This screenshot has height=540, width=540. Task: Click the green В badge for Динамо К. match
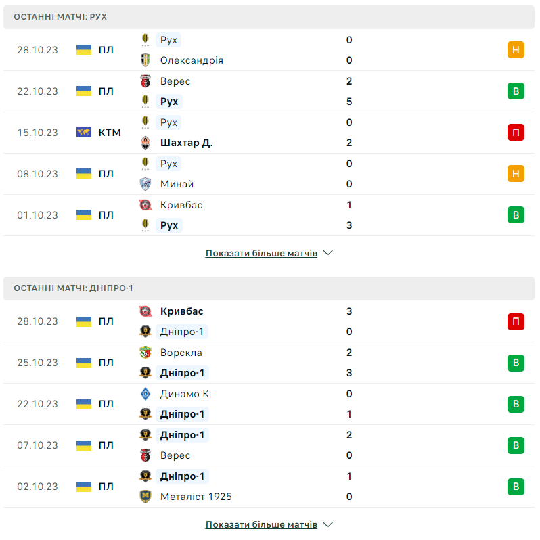pos(516,404)
